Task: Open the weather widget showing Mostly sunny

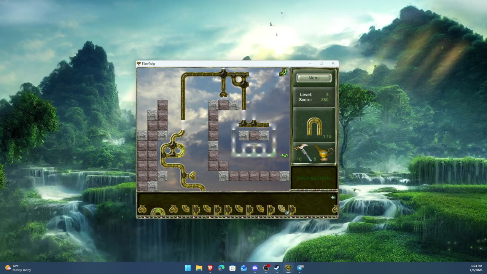Action: pyautogui.click(x=18, y=268)
